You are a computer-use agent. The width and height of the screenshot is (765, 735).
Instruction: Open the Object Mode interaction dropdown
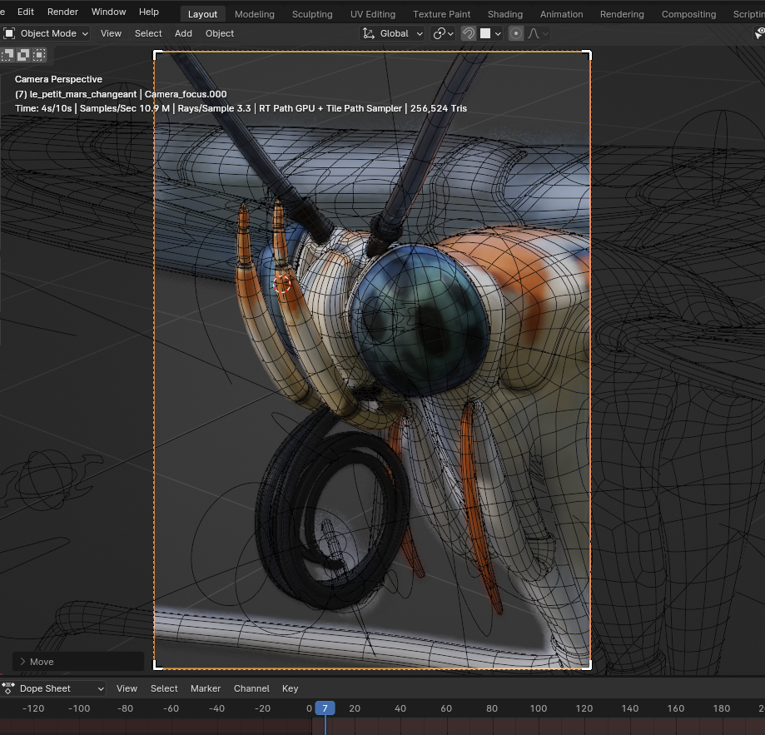pyautogui.click(x=46, y=33)
